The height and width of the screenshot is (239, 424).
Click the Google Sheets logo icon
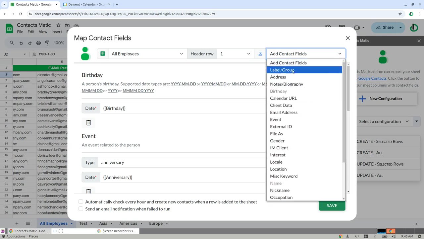[9, 28]
